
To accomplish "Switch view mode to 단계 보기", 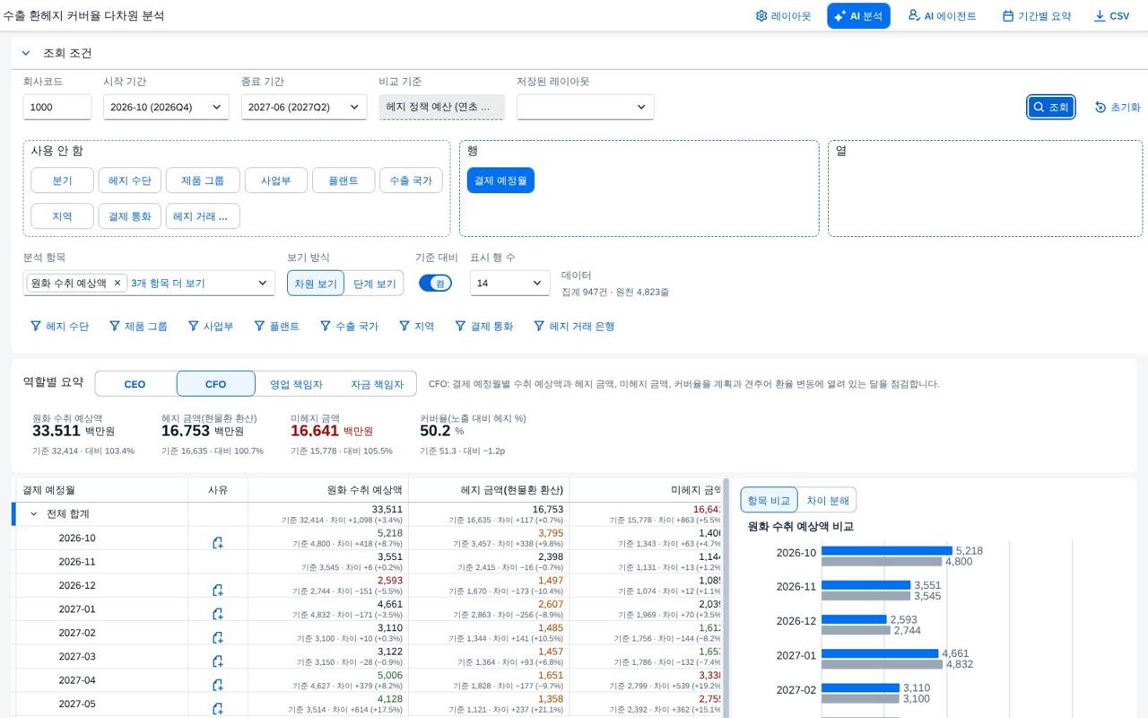I will [374, 283].
